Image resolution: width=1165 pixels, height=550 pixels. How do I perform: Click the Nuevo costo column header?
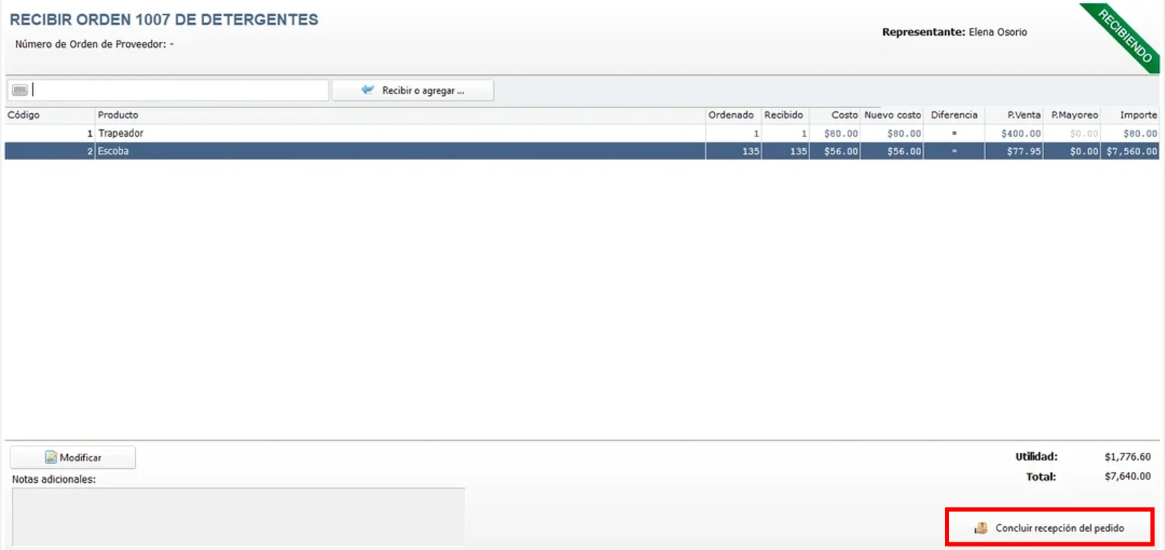[x=892, y=115]
